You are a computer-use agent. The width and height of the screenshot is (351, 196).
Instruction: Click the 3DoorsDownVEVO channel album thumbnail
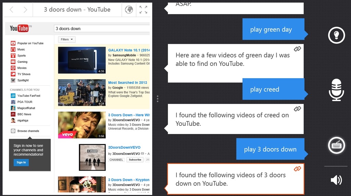pyautogui.click(x=92, y=157)
